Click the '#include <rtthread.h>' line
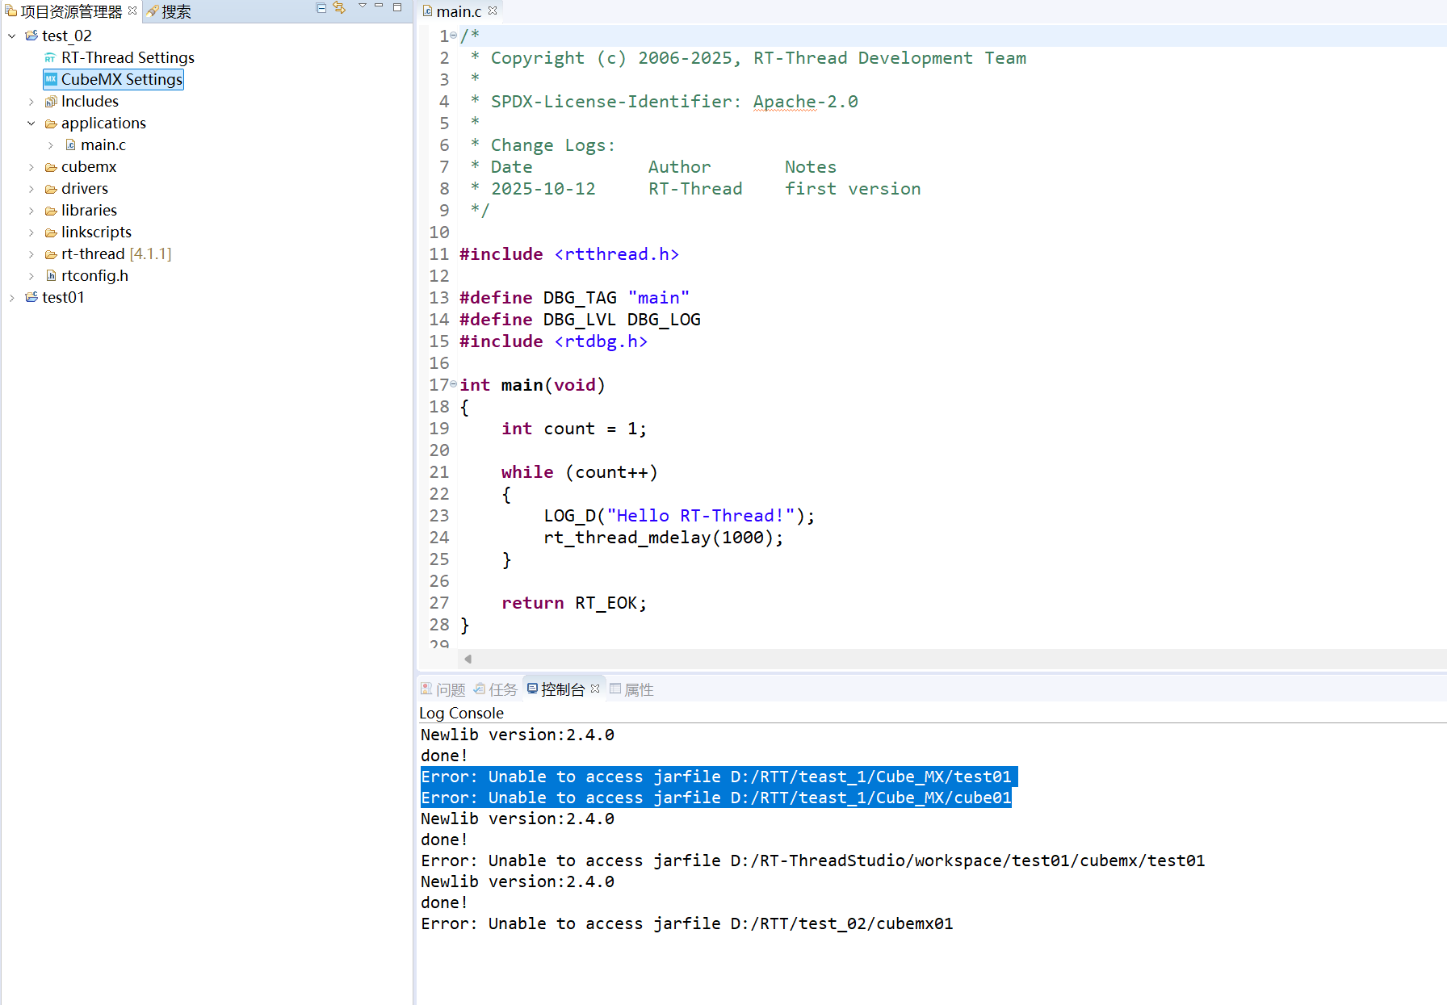Viewport: 1447px width, 1005px height. click(569, 254)
